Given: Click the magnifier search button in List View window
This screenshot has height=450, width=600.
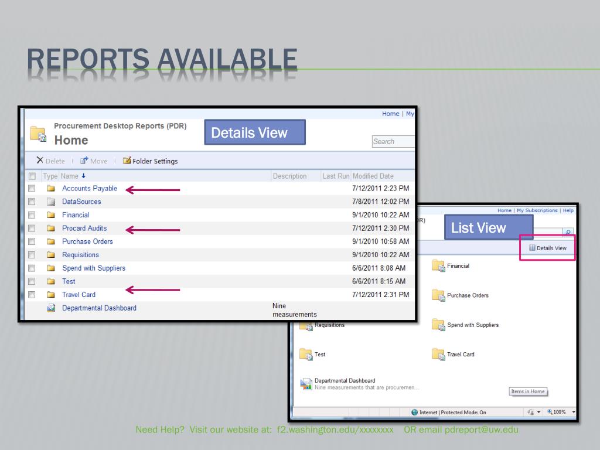Looking at the screenshot, I should pyautogui.click(x=568, y=232).
